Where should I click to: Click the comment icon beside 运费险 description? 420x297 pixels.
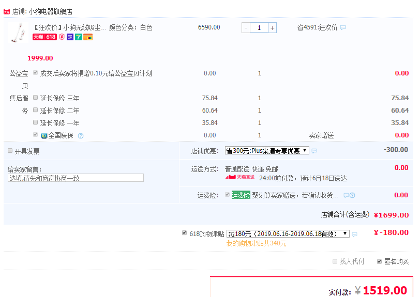coord(346,195)
